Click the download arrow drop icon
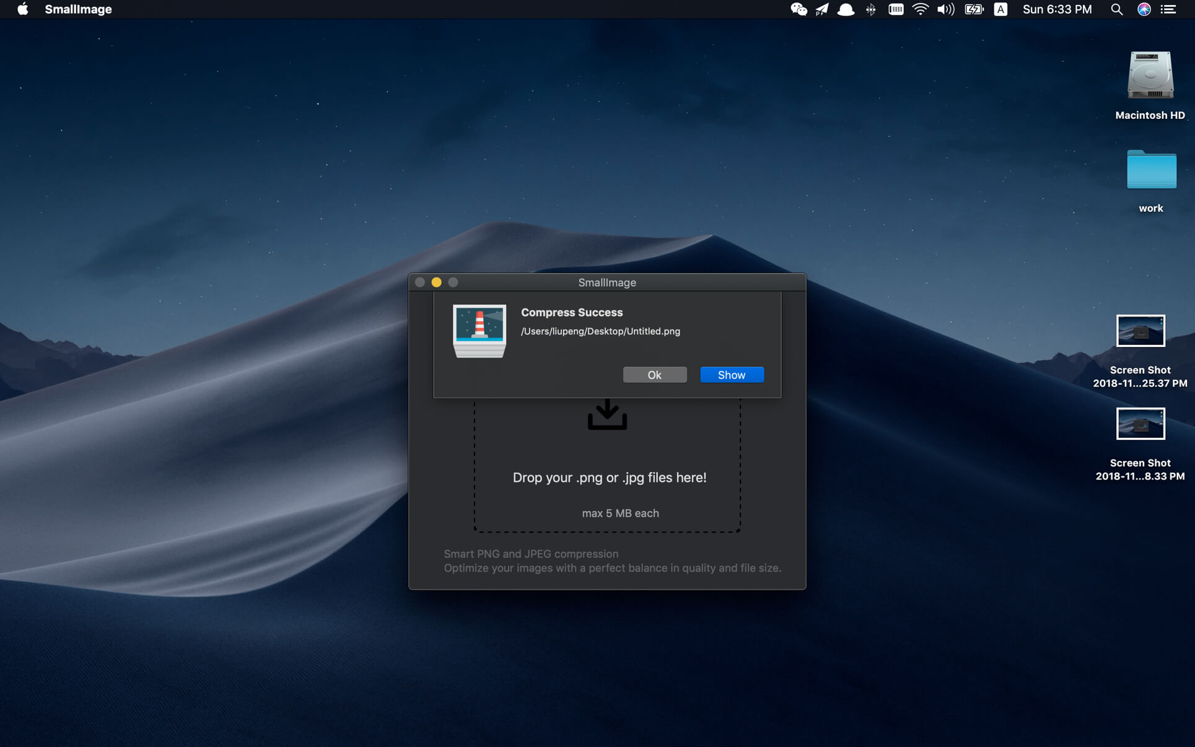The width and height of the screenshot is (1195, 747). click(607, 414)
